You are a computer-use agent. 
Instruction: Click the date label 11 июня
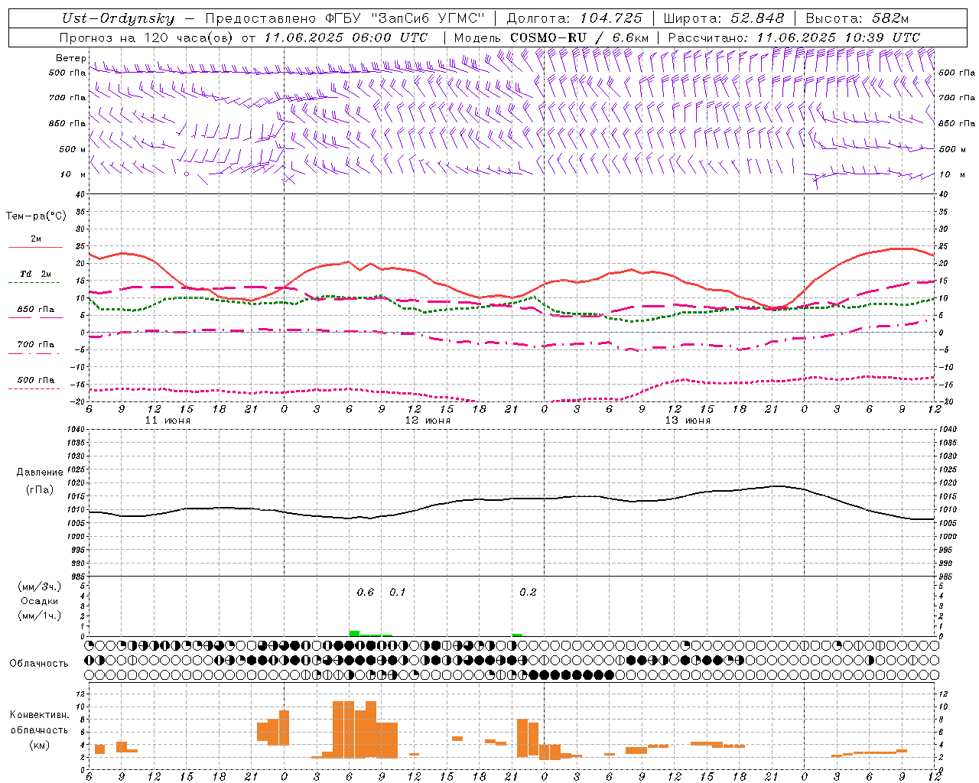click(168, 421)
